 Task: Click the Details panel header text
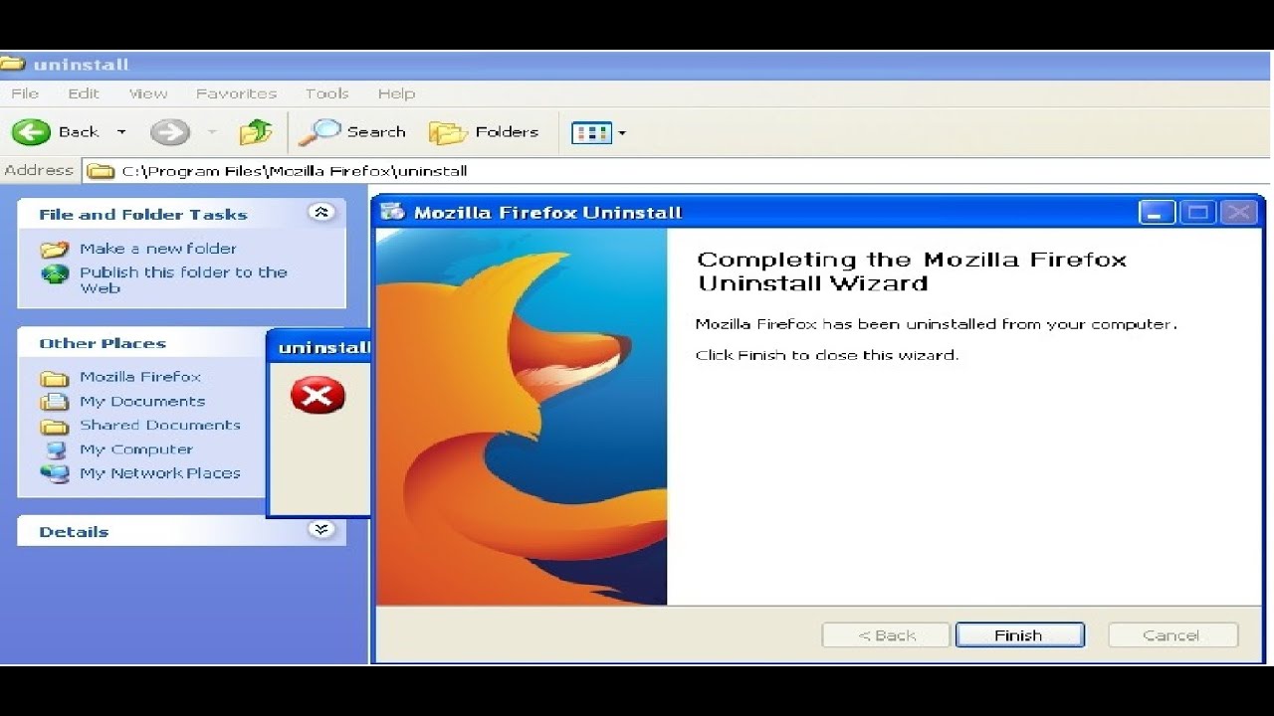point(74,532)
